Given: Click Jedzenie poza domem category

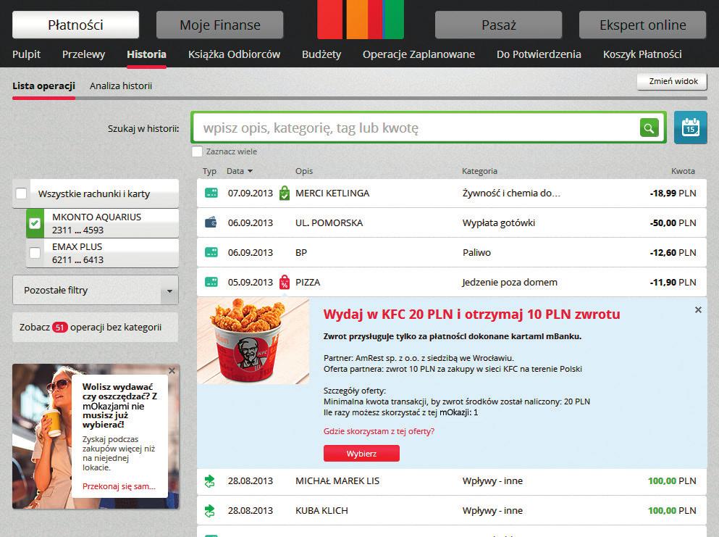Looking at the screenshot, I should pos(510,283).
